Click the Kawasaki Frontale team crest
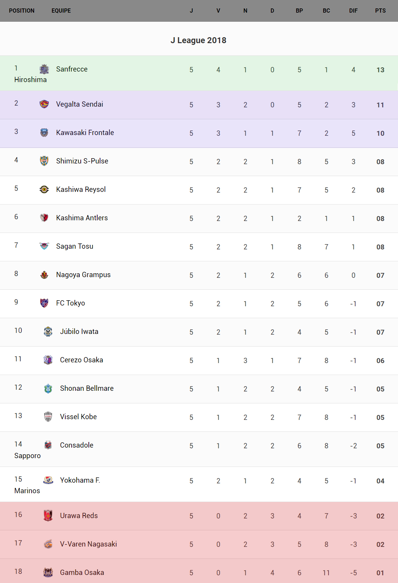This screenshot has width=398, height=583. [x=44, y=133]
